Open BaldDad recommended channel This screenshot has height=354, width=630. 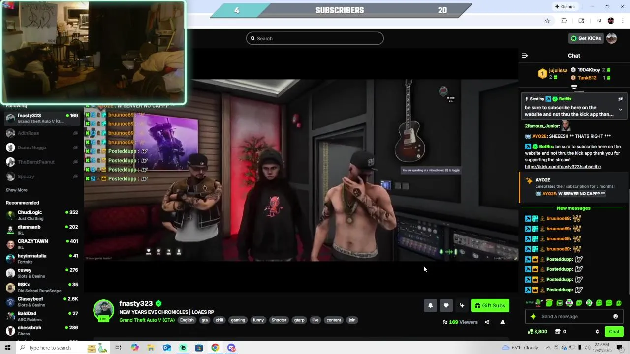point(42,316)
